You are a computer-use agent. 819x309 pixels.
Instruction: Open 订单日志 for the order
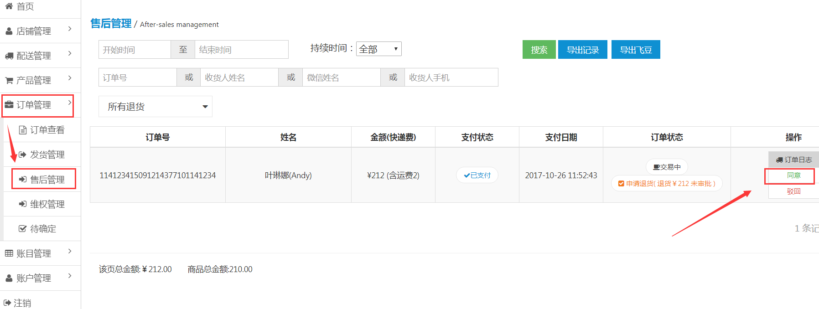pos(794,160)
